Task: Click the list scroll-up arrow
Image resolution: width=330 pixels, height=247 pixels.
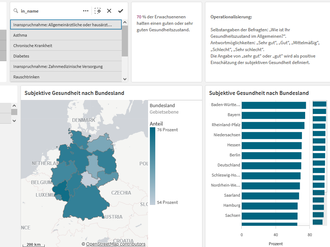Action: click(x=125, y=22)
